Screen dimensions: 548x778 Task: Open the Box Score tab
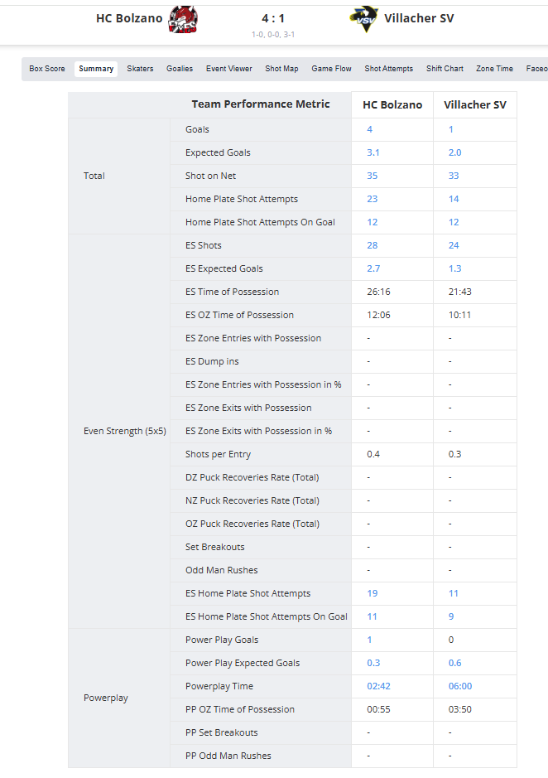[x=47, y=69]
